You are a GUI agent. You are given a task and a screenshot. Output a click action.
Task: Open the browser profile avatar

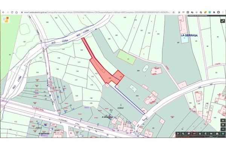[218, 12]
